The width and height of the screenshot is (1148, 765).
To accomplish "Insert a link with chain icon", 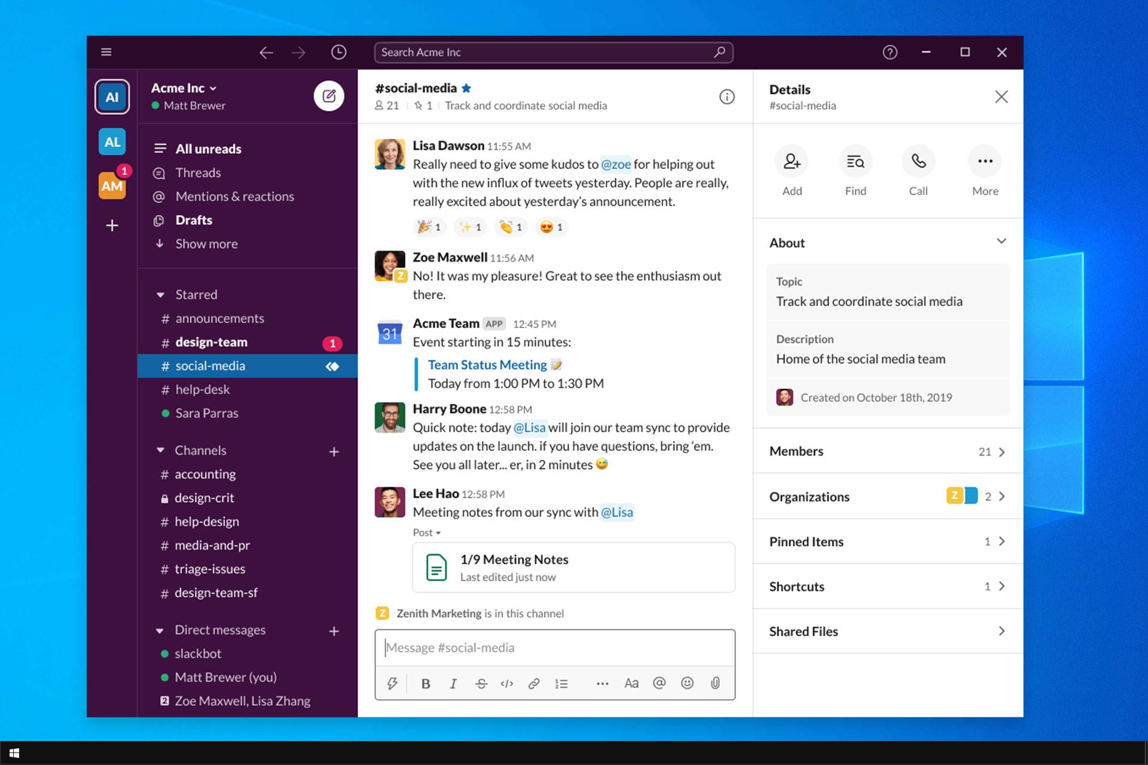I will [534, 684].
